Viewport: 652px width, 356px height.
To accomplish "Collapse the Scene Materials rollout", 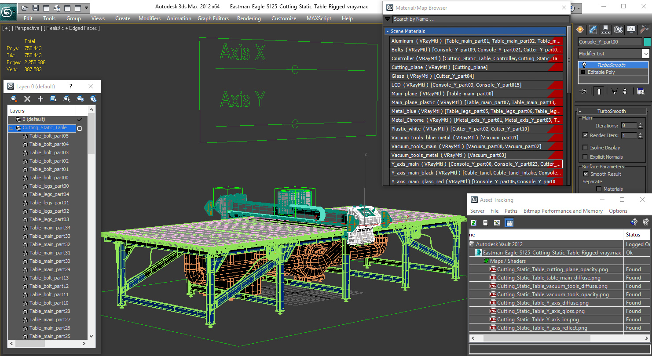I will 476,31.
